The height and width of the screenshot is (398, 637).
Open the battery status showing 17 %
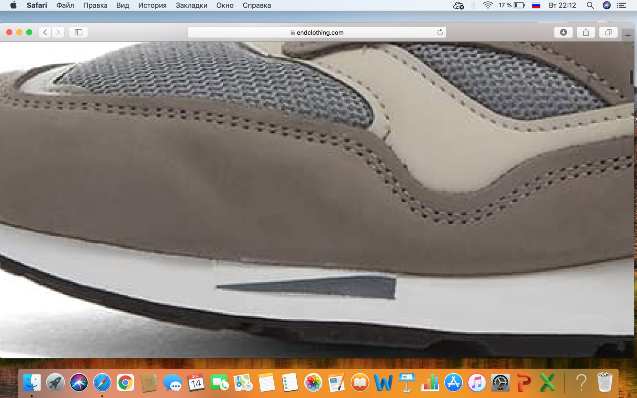(512, 5)
